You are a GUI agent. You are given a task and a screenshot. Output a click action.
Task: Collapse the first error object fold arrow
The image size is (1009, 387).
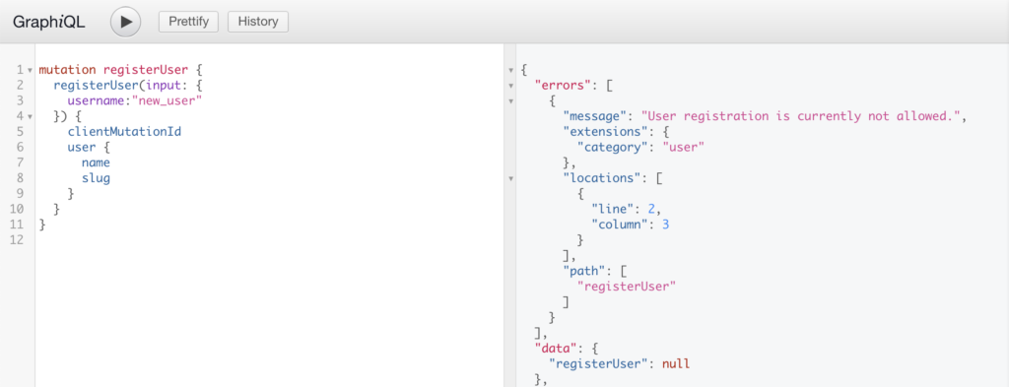coord(511,100)
